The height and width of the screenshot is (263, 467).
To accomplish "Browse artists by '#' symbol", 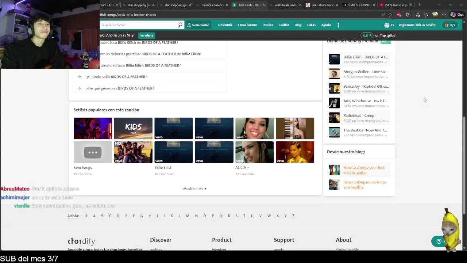I will coord(86,216).
